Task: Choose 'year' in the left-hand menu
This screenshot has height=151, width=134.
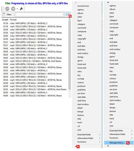Action: [x=79, y=130]
